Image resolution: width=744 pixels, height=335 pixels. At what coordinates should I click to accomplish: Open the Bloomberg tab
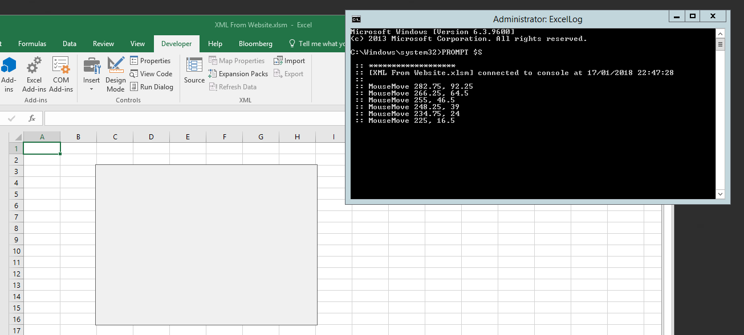[255, 44]
